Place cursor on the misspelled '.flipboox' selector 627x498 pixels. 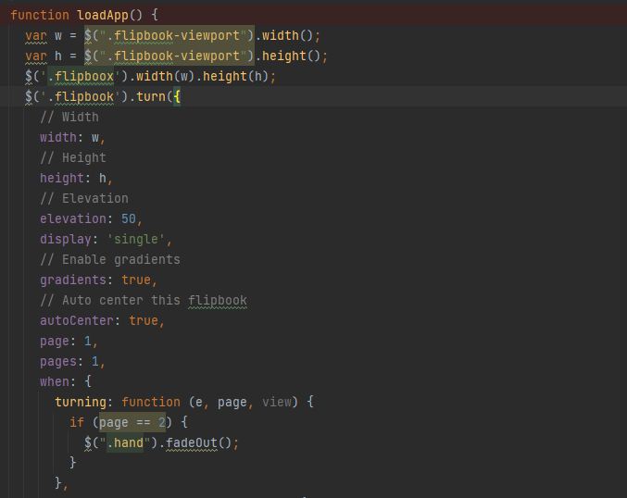coord(81,76)
